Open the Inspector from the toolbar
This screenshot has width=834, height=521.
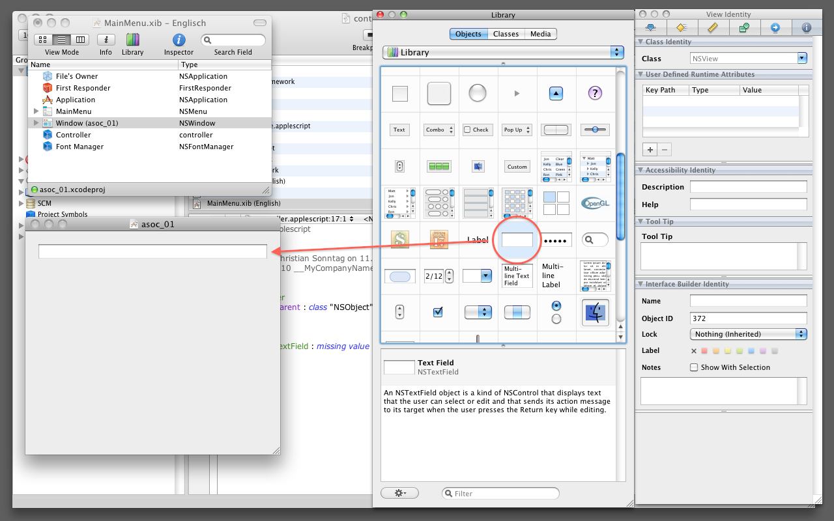coord(179,40)
